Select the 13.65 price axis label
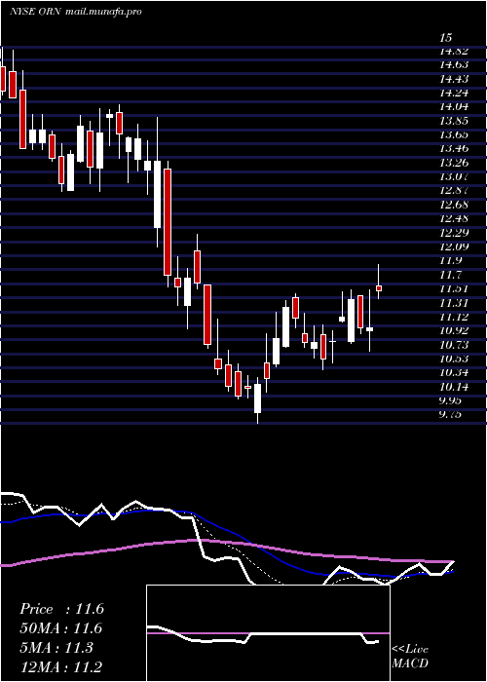The width and height of the screenshot is (487, 682). point(454,134)
